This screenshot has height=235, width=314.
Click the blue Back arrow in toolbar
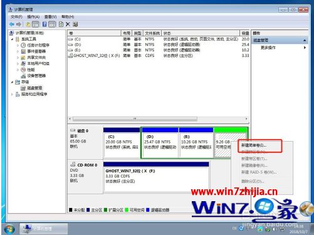(12, 24)
